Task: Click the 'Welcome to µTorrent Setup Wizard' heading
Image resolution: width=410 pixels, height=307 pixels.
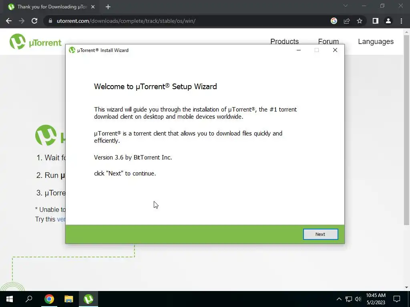Action: click(155, 86)
